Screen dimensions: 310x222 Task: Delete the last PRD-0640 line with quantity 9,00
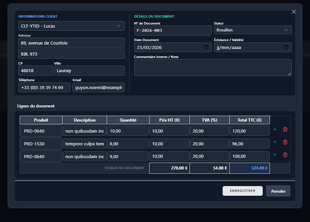tap(285, 155)
